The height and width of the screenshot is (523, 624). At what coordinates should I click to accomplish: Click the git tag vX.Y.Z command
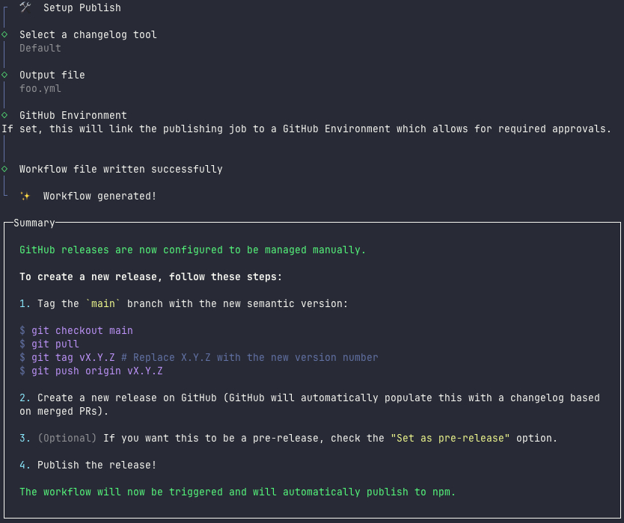click(73, 357)
